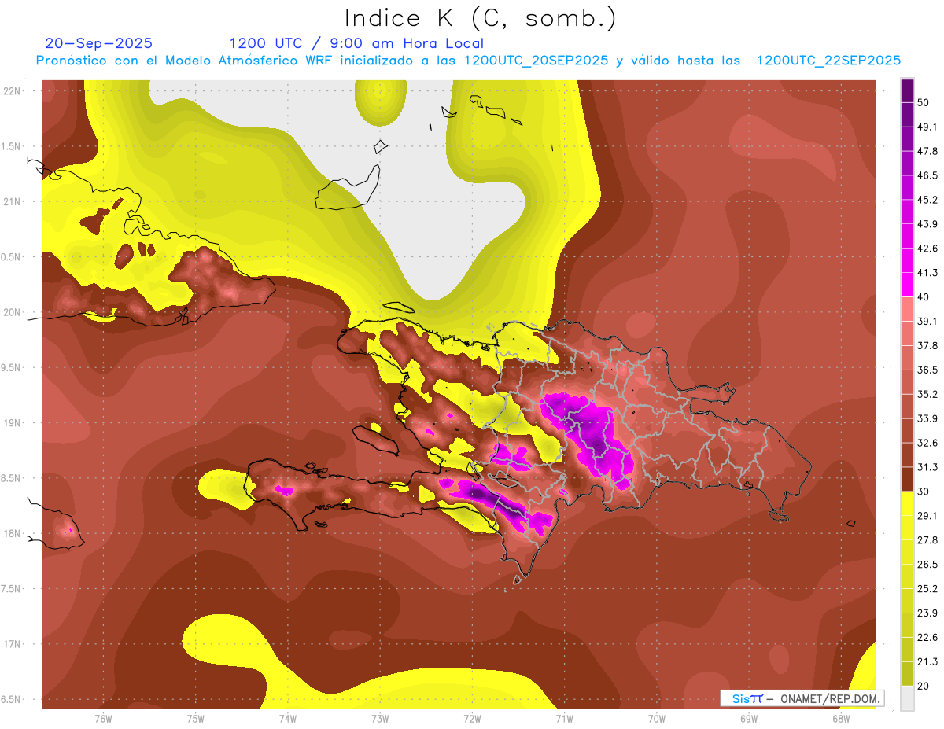
Task: Click the colorbar value "40"
Action: [x=925, y=297]
